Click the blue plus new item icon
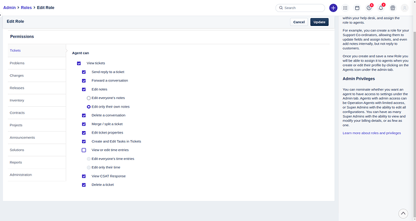This screenshot has width=416, height=221. [x=333, y=8]
